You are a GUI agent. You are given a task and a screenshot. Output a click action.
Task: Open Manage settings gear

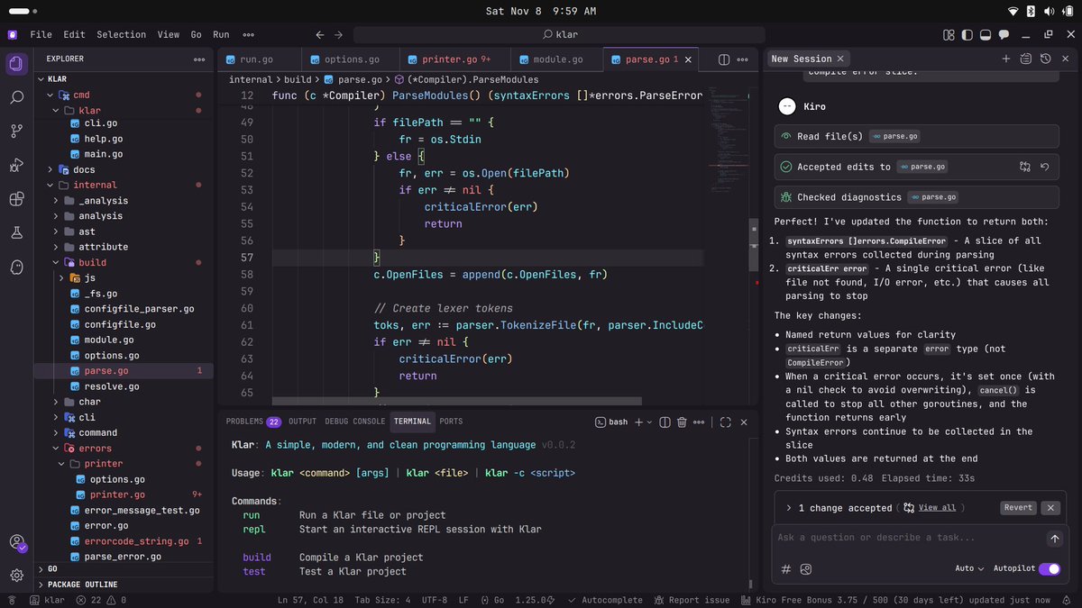(x=16, y=575)
